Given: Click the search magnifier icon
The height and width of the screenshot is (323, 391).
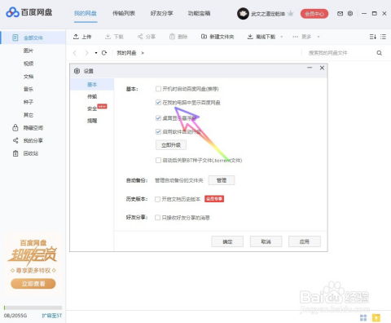Looking at the screenshot, I should (380, 53).
